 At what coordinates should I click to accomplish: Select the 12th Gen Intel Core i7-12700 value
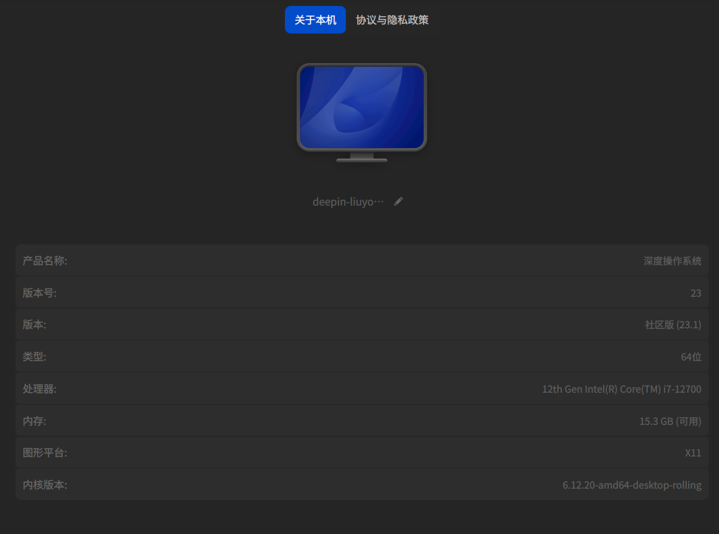pos(621,389)
